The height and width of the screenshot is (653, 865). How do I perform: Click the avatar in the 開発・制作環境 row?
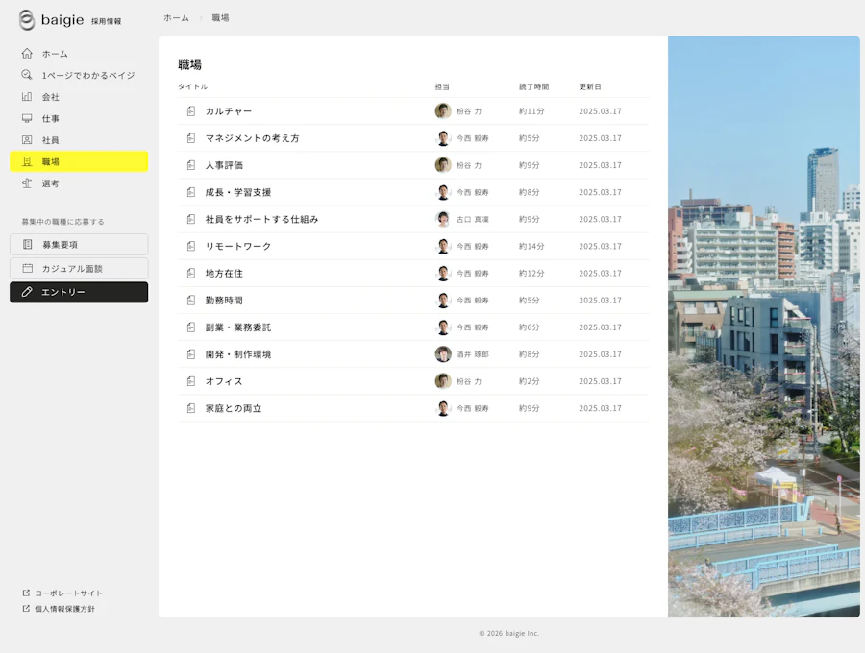[x=443, y=354]
